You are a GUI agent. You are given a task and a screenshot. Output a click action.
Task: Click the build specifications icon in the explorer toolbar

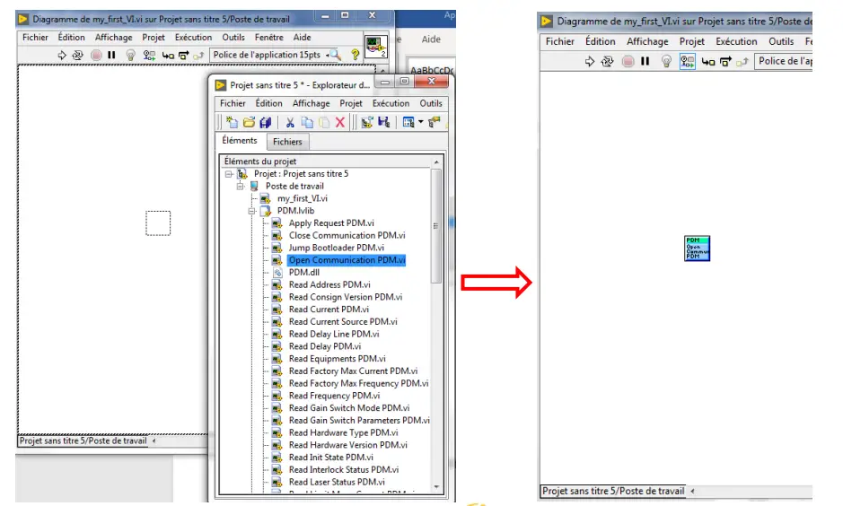367,123
